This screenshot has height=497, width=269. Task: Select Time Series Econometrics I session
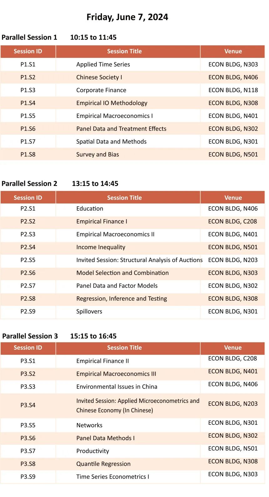(x=113, y=477)
